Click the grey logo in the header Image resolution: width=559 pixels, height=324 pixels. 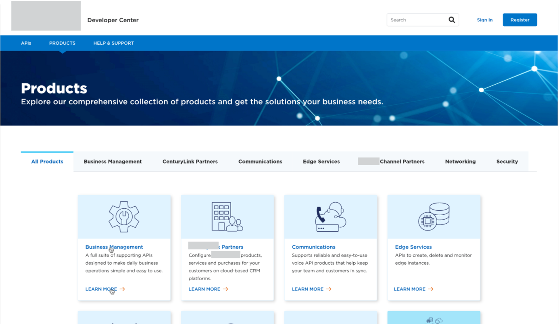pos(46,16)
